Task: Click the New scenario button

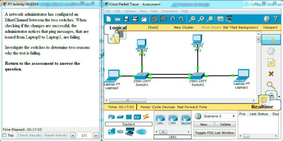Action: click(x=204, y=124)
